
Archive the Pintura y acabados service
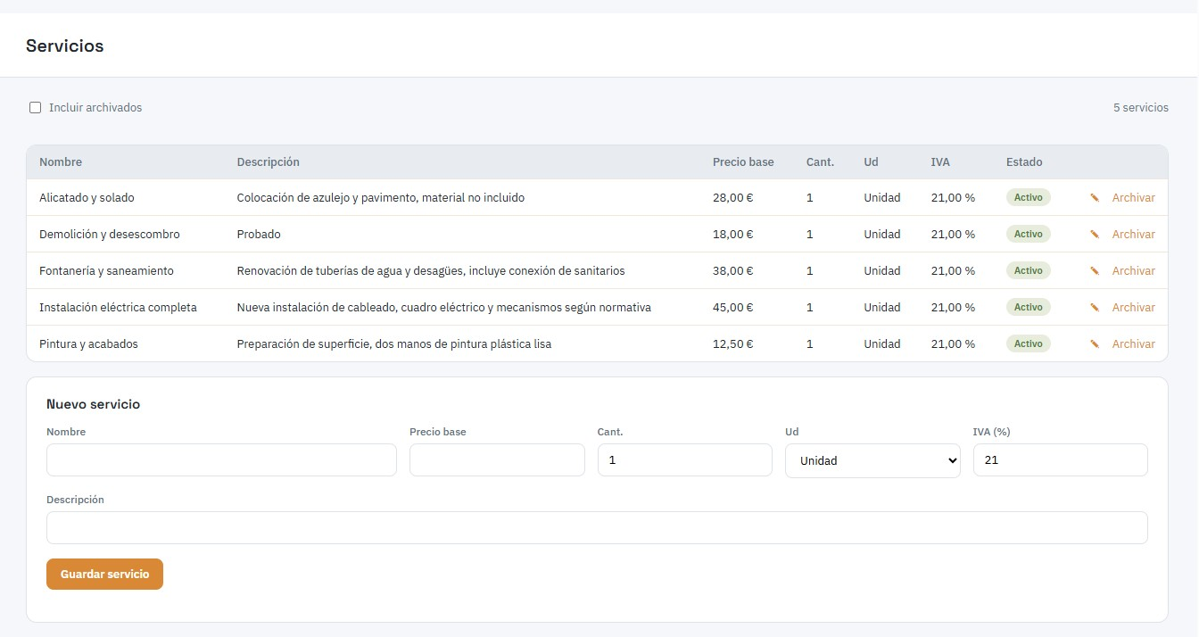click(x=1133, y=344)
